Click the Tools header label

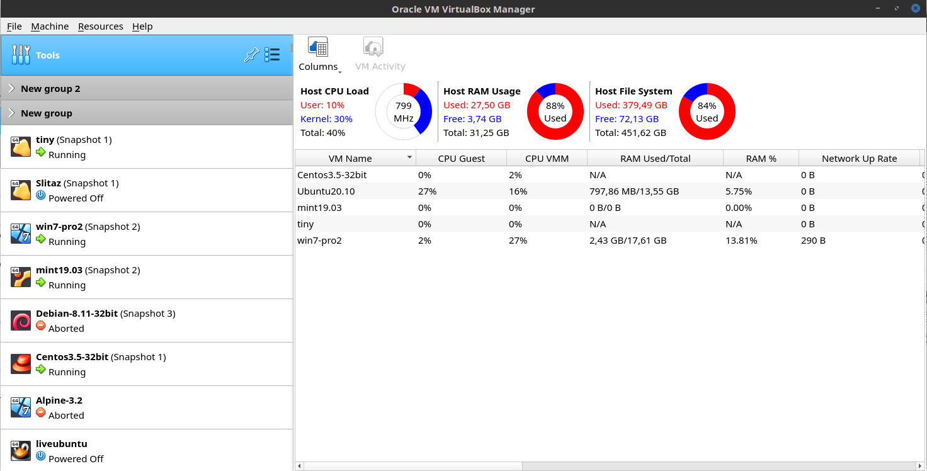tap(48, 55)
